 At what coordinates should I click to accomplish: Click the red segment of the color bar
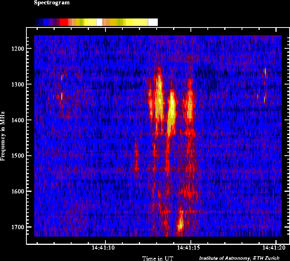[x=64, y=22]
